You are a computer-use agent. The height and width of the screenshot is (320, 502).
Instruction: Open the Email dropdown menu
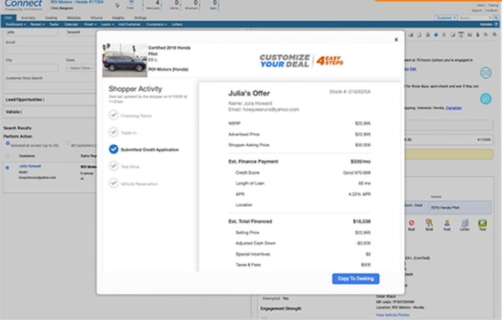click(90, 24)
